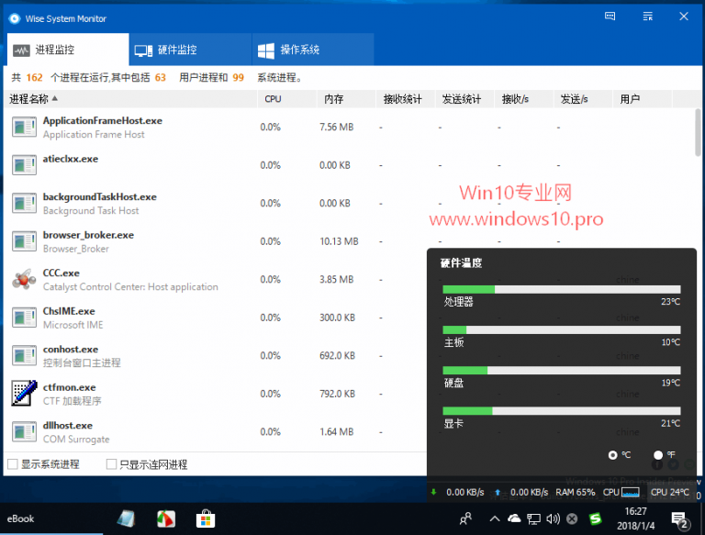Click the CPU usage graph icon
This screenshot has width=705, height=535.
pyautogui.click(x=631, y=492)
